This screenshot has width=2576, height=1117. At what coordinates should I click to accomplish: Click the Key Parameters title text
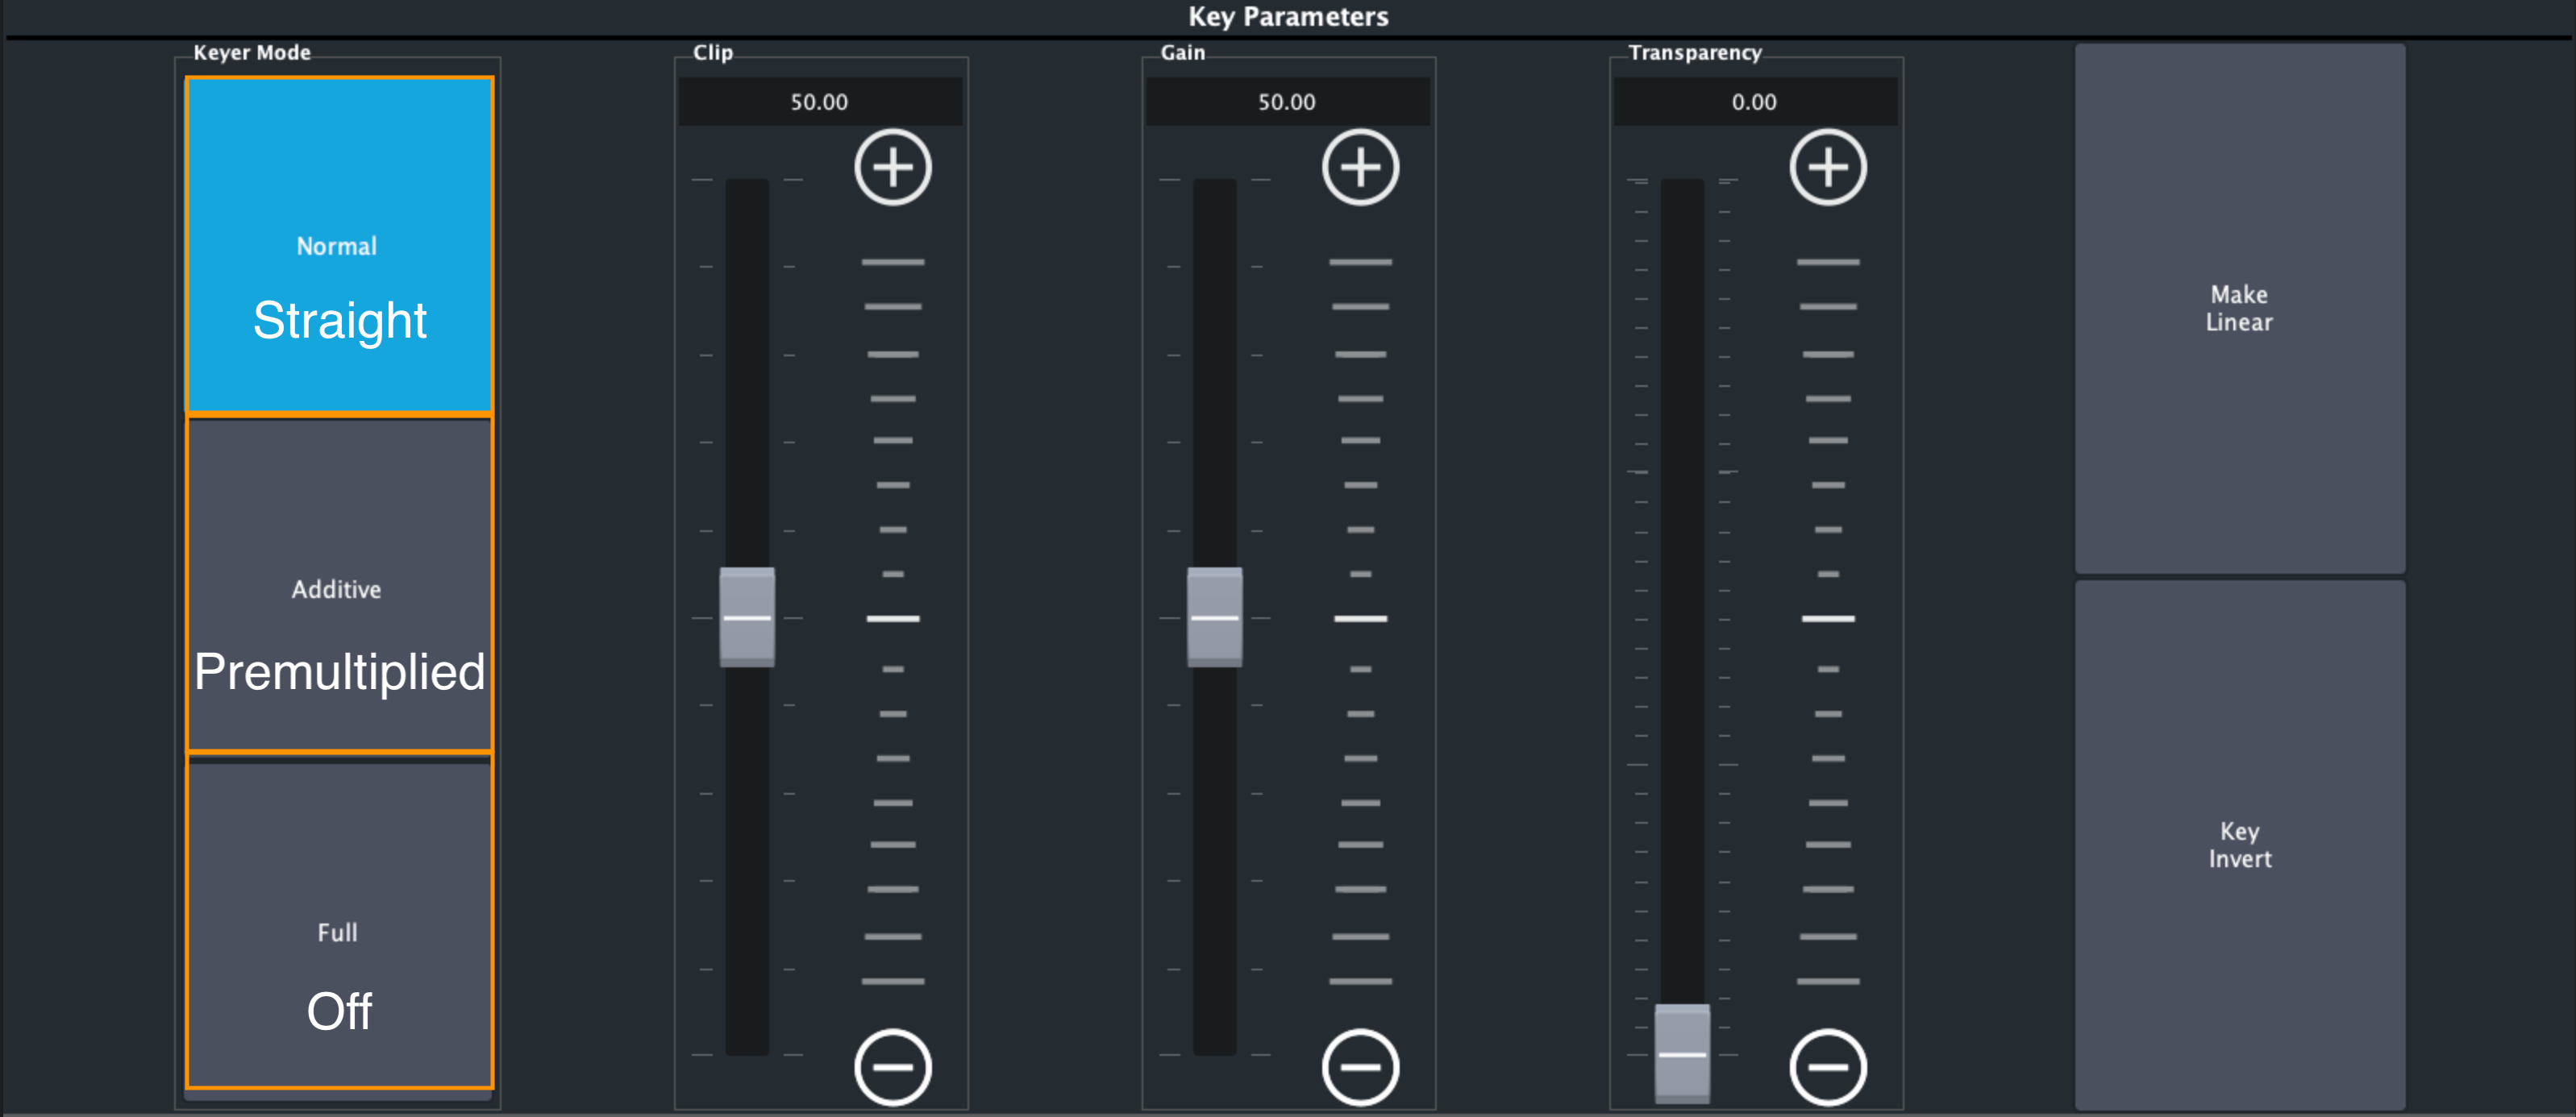1288,17
